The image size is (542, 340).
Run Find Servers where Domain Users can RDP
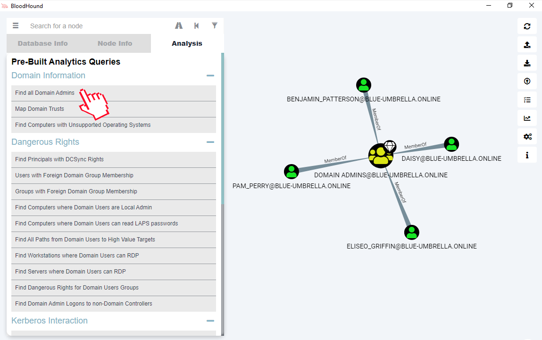pos(114,272)
